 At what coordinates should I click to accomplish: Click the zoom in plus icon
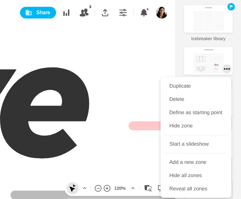[x=107, y=188]
